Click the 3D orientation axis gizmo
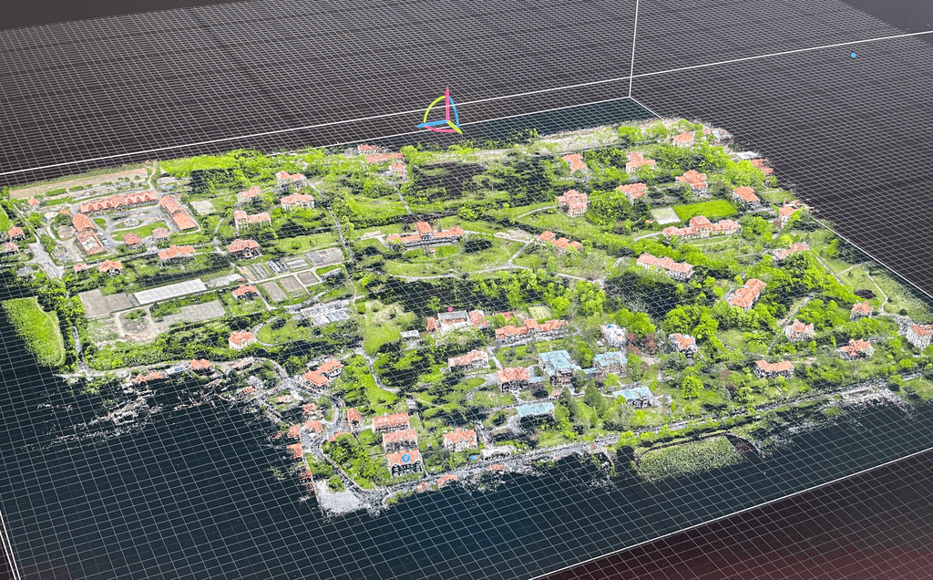This screenshot has width=933, height=580. tap(440, 110)
